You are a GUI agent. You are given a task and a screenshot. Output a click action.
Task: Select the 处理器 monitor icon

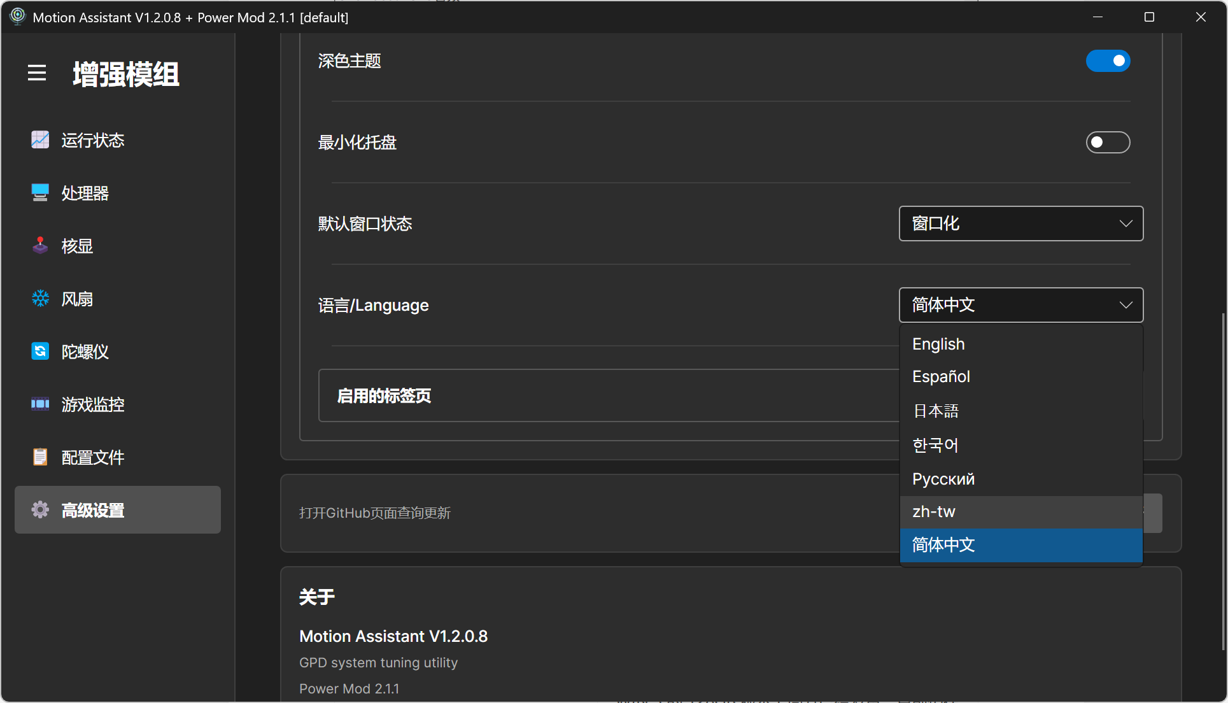pyautogui.click(x=40, y=193)
